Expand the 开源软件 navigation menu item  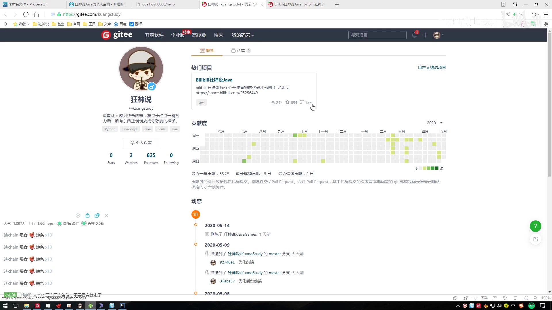[154, 35]
